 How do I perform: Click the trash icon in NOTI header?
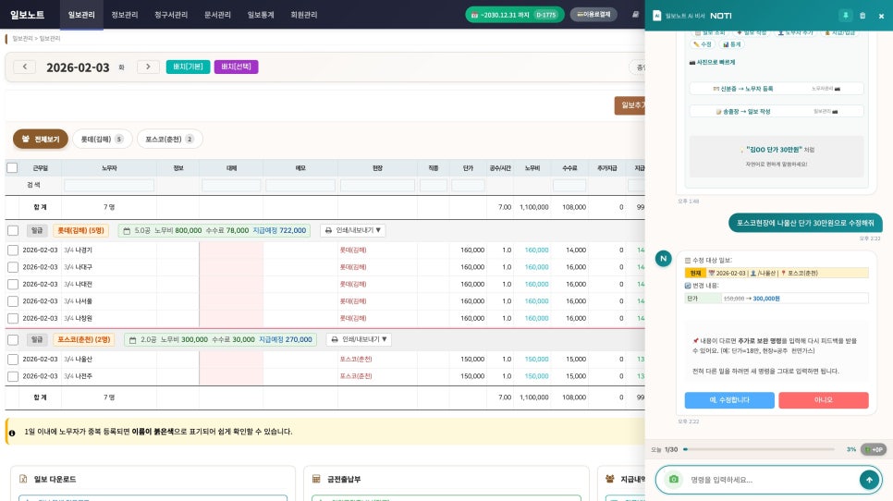click(x=862, y=16)
